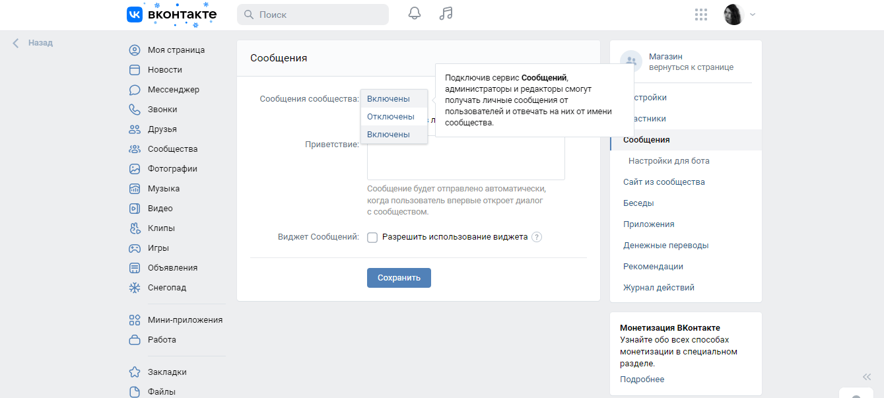Open the Клипы sidebar icon
Screen dimensions: 884x398
pos(135,228)
